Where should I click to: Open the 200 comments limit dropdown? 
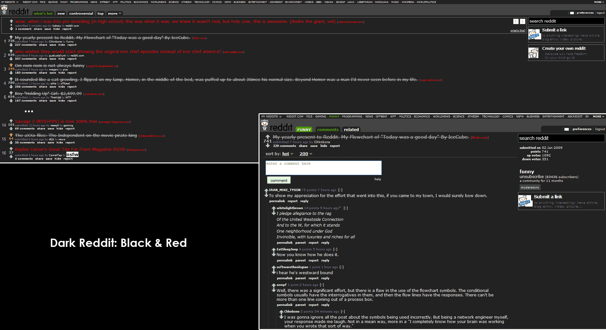pyautogui.click(x=306, y=154)
